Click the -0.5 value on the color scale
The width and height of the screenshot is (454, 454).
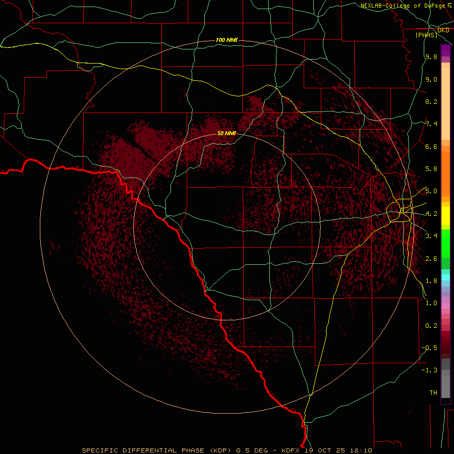coord(429,348)
